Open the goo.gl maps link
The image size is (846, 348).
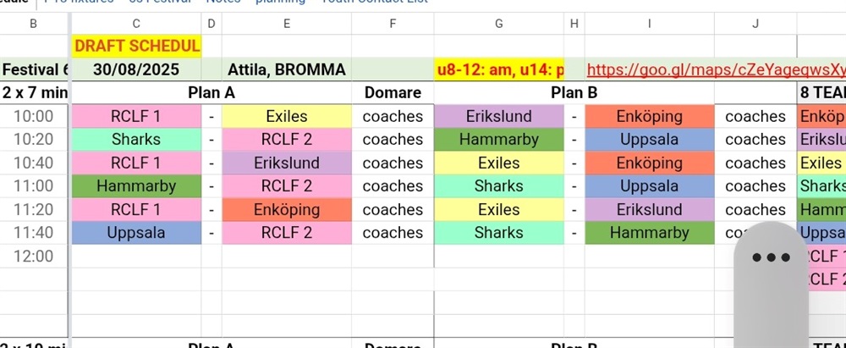tap(715, 69)
